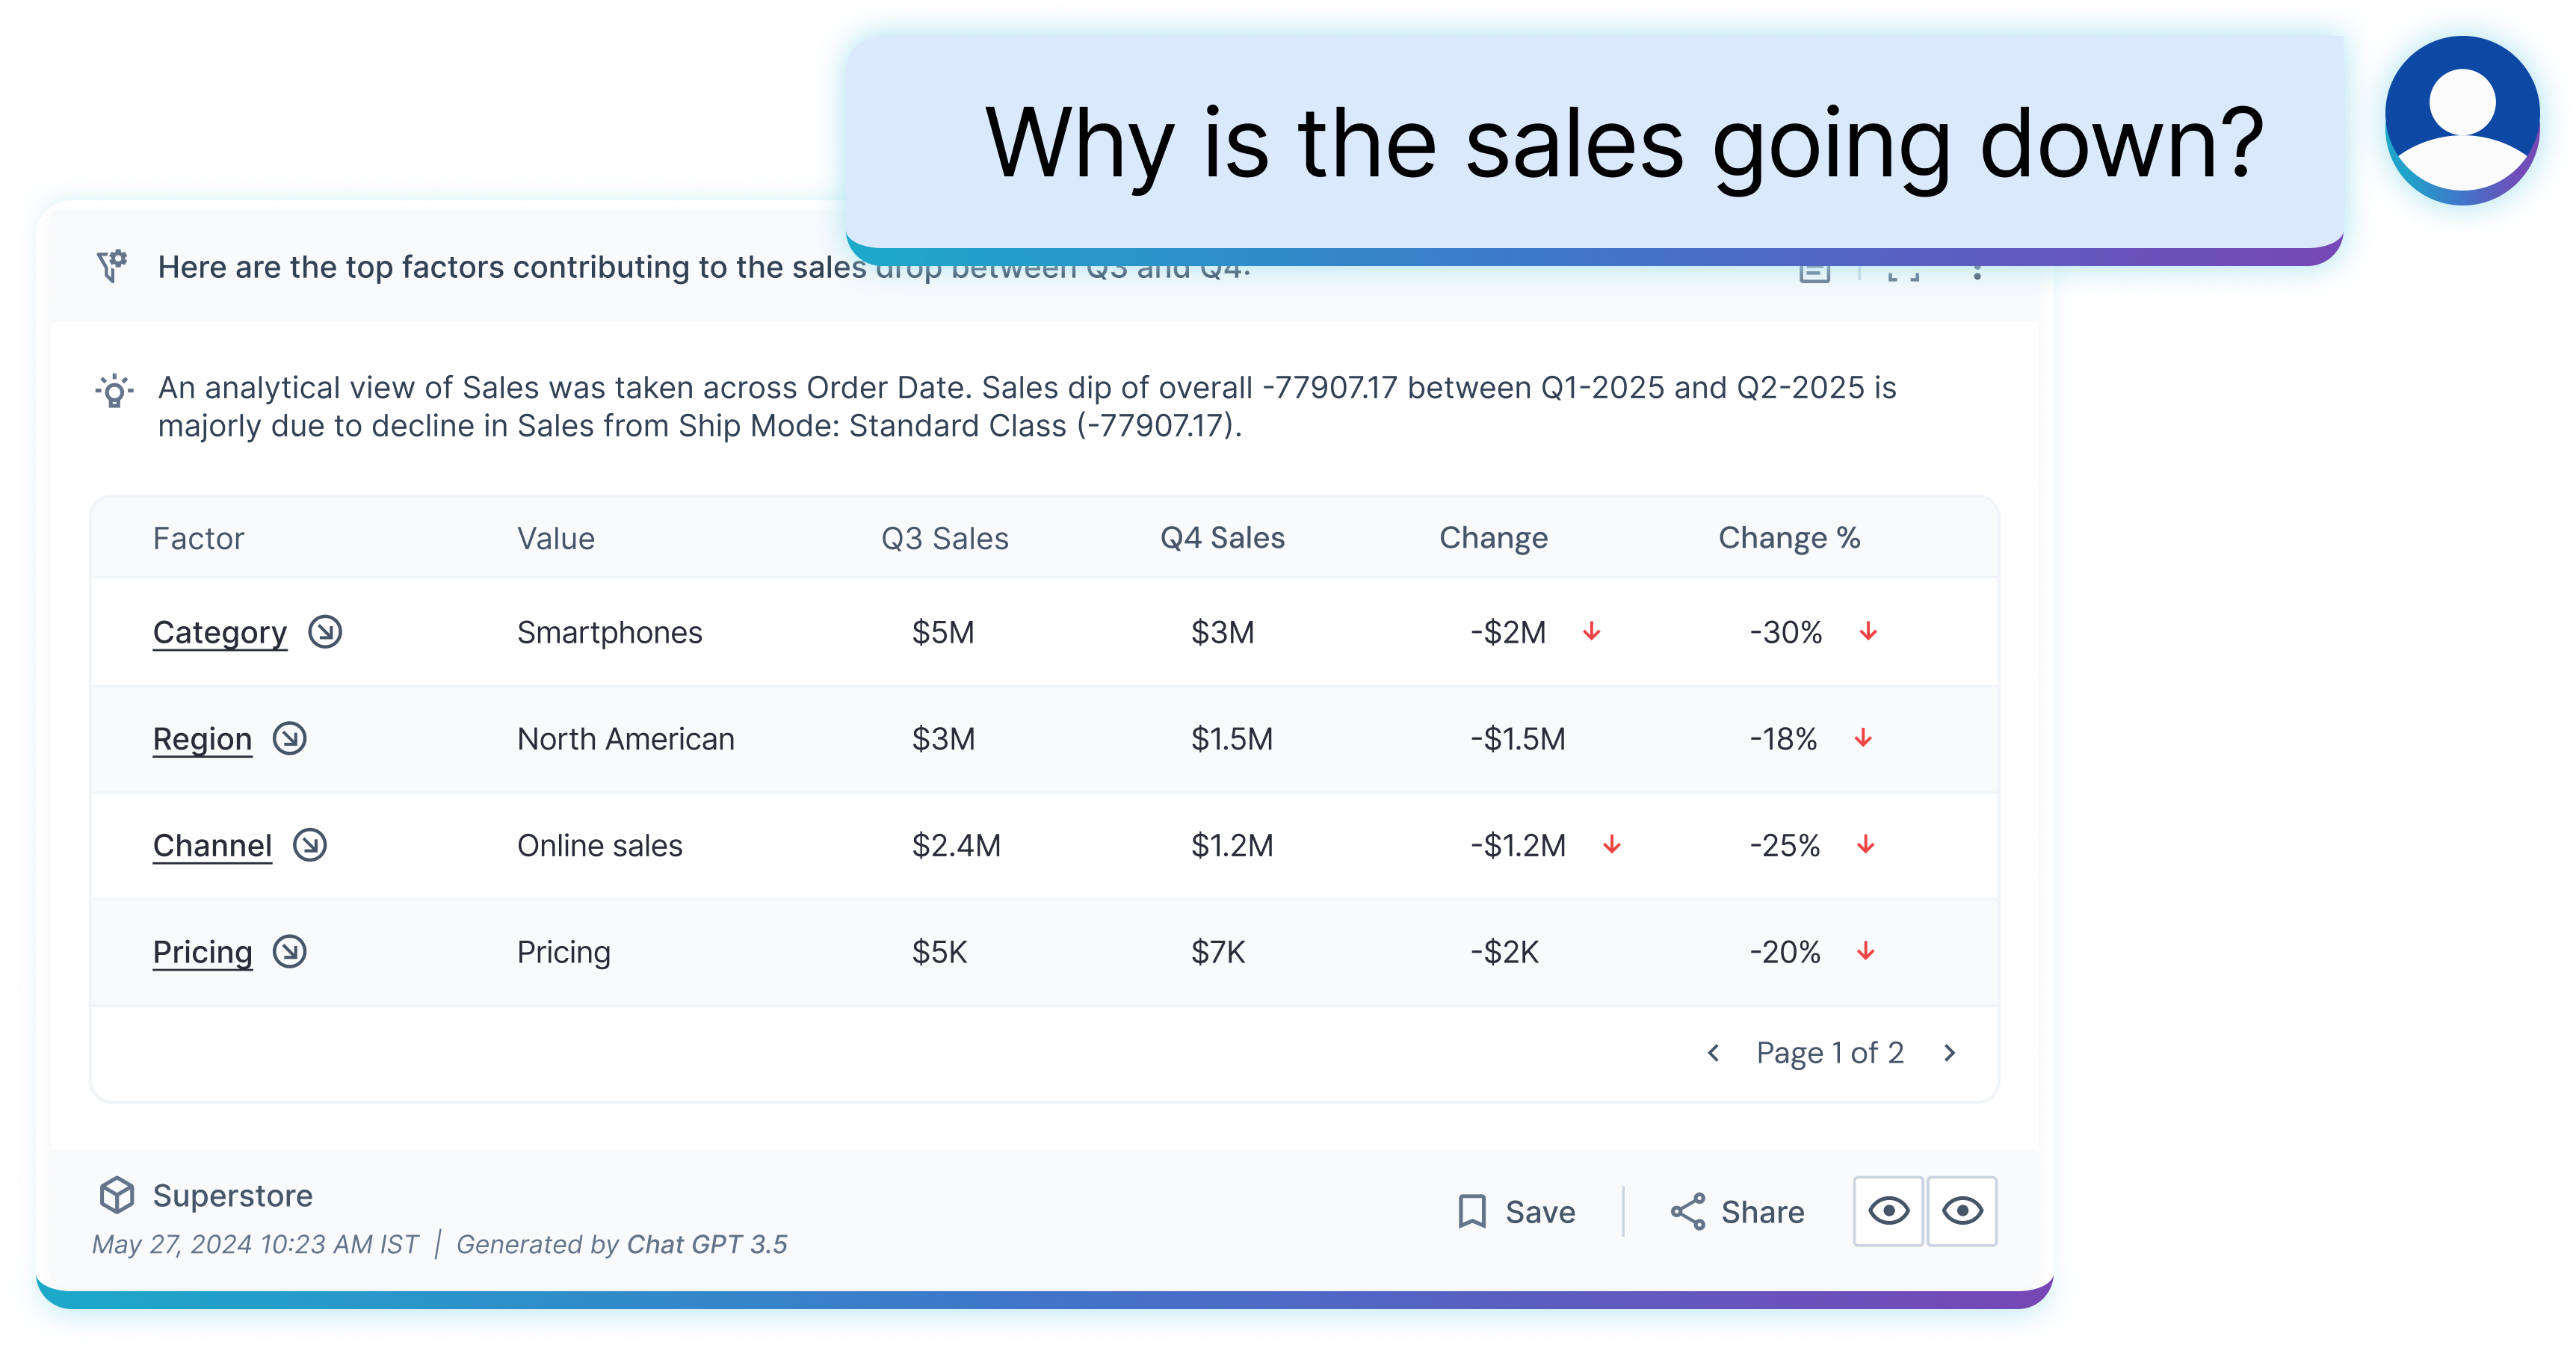Open the Pricing factor link
The image size is (2576, 1345).
tap(202, 952)
